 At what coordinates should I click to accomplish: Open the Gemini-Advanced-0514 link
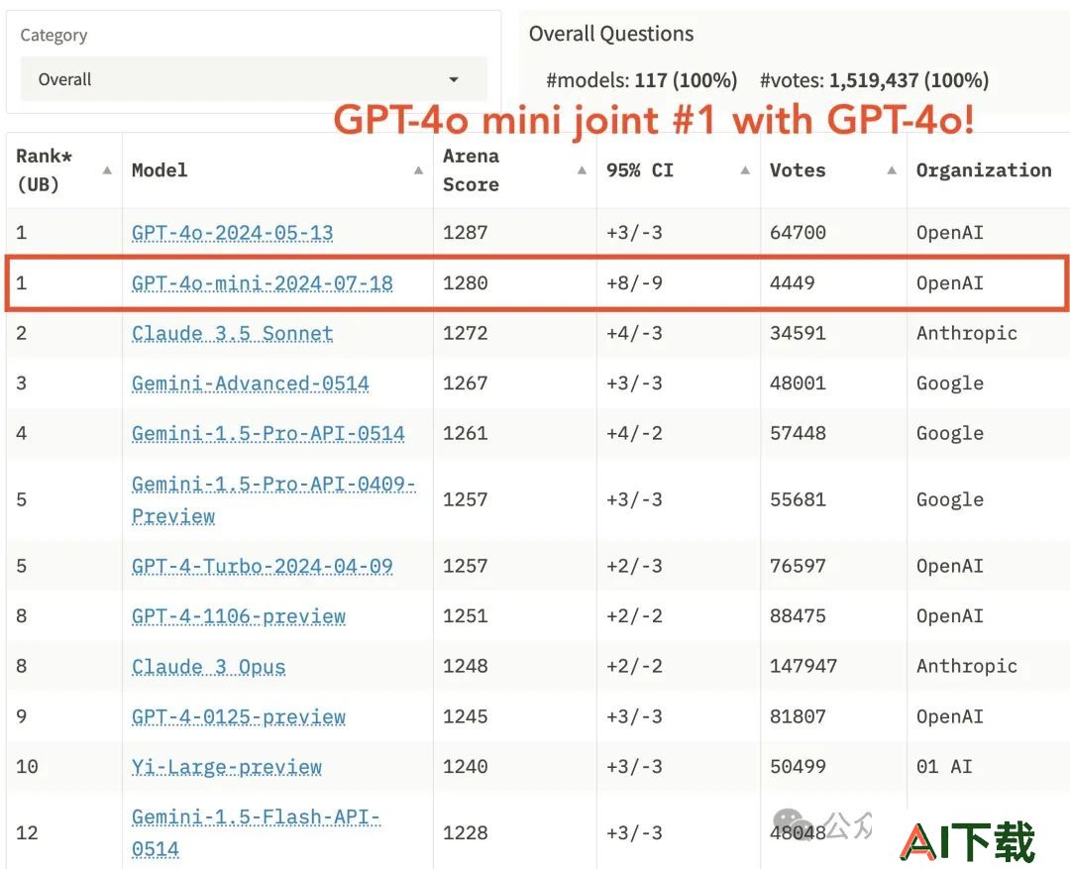pyautogui.click(x=250, y=383)
